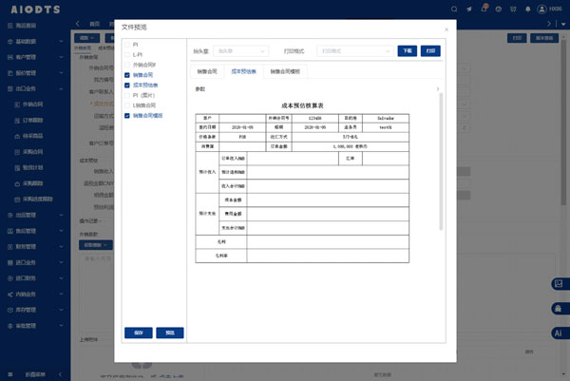Viewport: 570px width, 381px height.
Task: Untick the 销售合同 checkbox
Action: (x=127, y=75)
